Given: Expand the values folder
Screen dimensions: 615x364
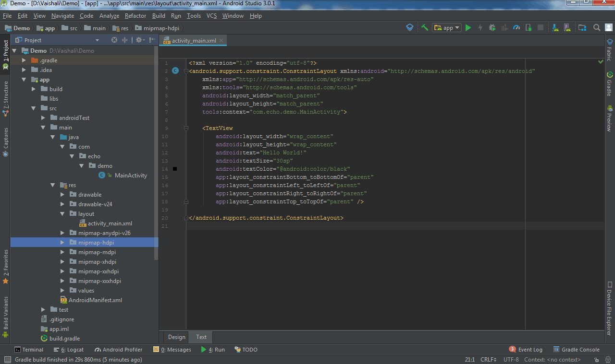Looking at the screenshot, I should click(x=62, y=291).
